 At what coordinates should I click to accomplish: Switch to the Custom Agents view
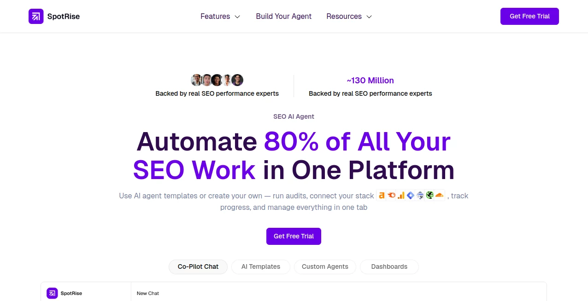pyautogui.click(x=325, y=266)
